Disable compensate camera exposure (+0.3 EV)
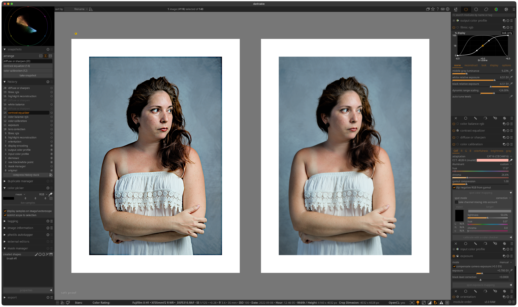This screenshot has height=307, width=518. point(454,266)
